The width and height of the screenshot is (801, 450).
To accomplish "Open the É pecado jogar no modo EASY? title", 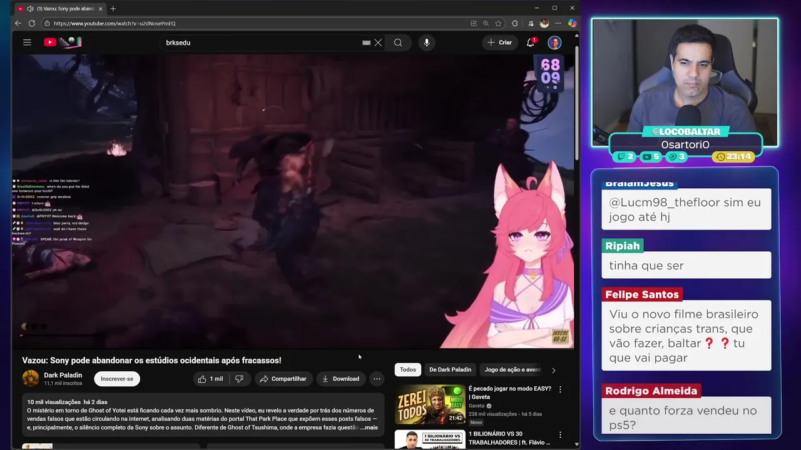I will click(x=510, y=392).
